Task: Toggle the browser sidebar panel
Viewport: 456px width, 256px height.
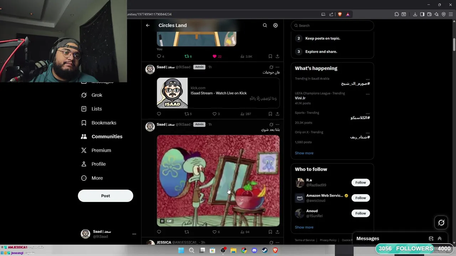Action: [x=422, y=14]
